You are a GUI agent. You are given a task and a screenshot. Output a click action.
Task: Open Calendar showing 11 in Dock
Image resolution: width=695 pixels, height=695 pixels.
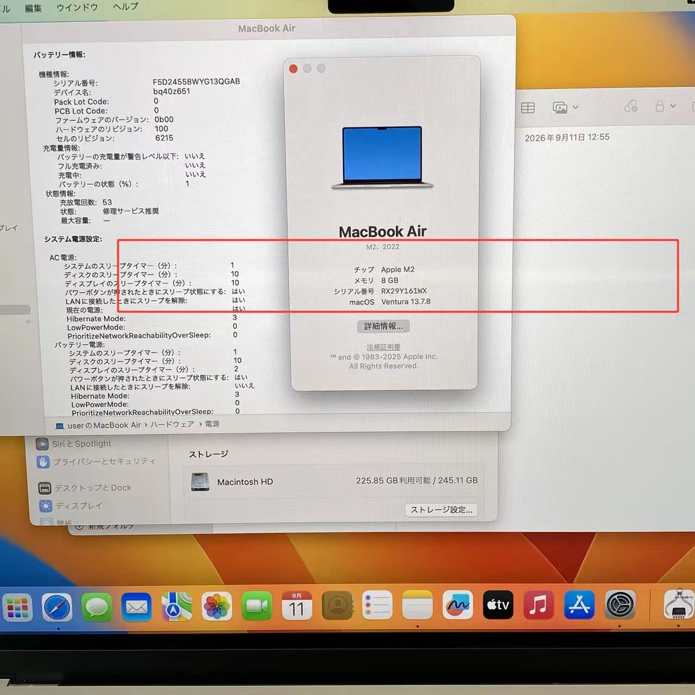click(x=297, y=606)
